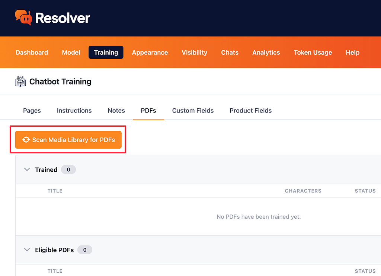
Task: Open the Chats menu item
Action: tap(230, 53)
